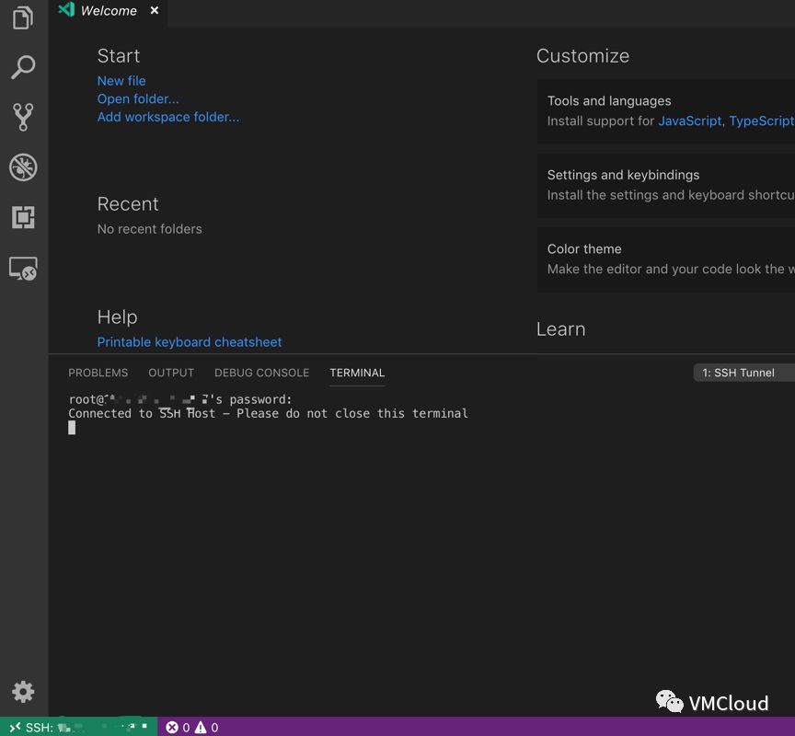Screen dimensions: 795x736
Task: Switch to the OUTPUT panel tab
Action: tap(171, 373)
